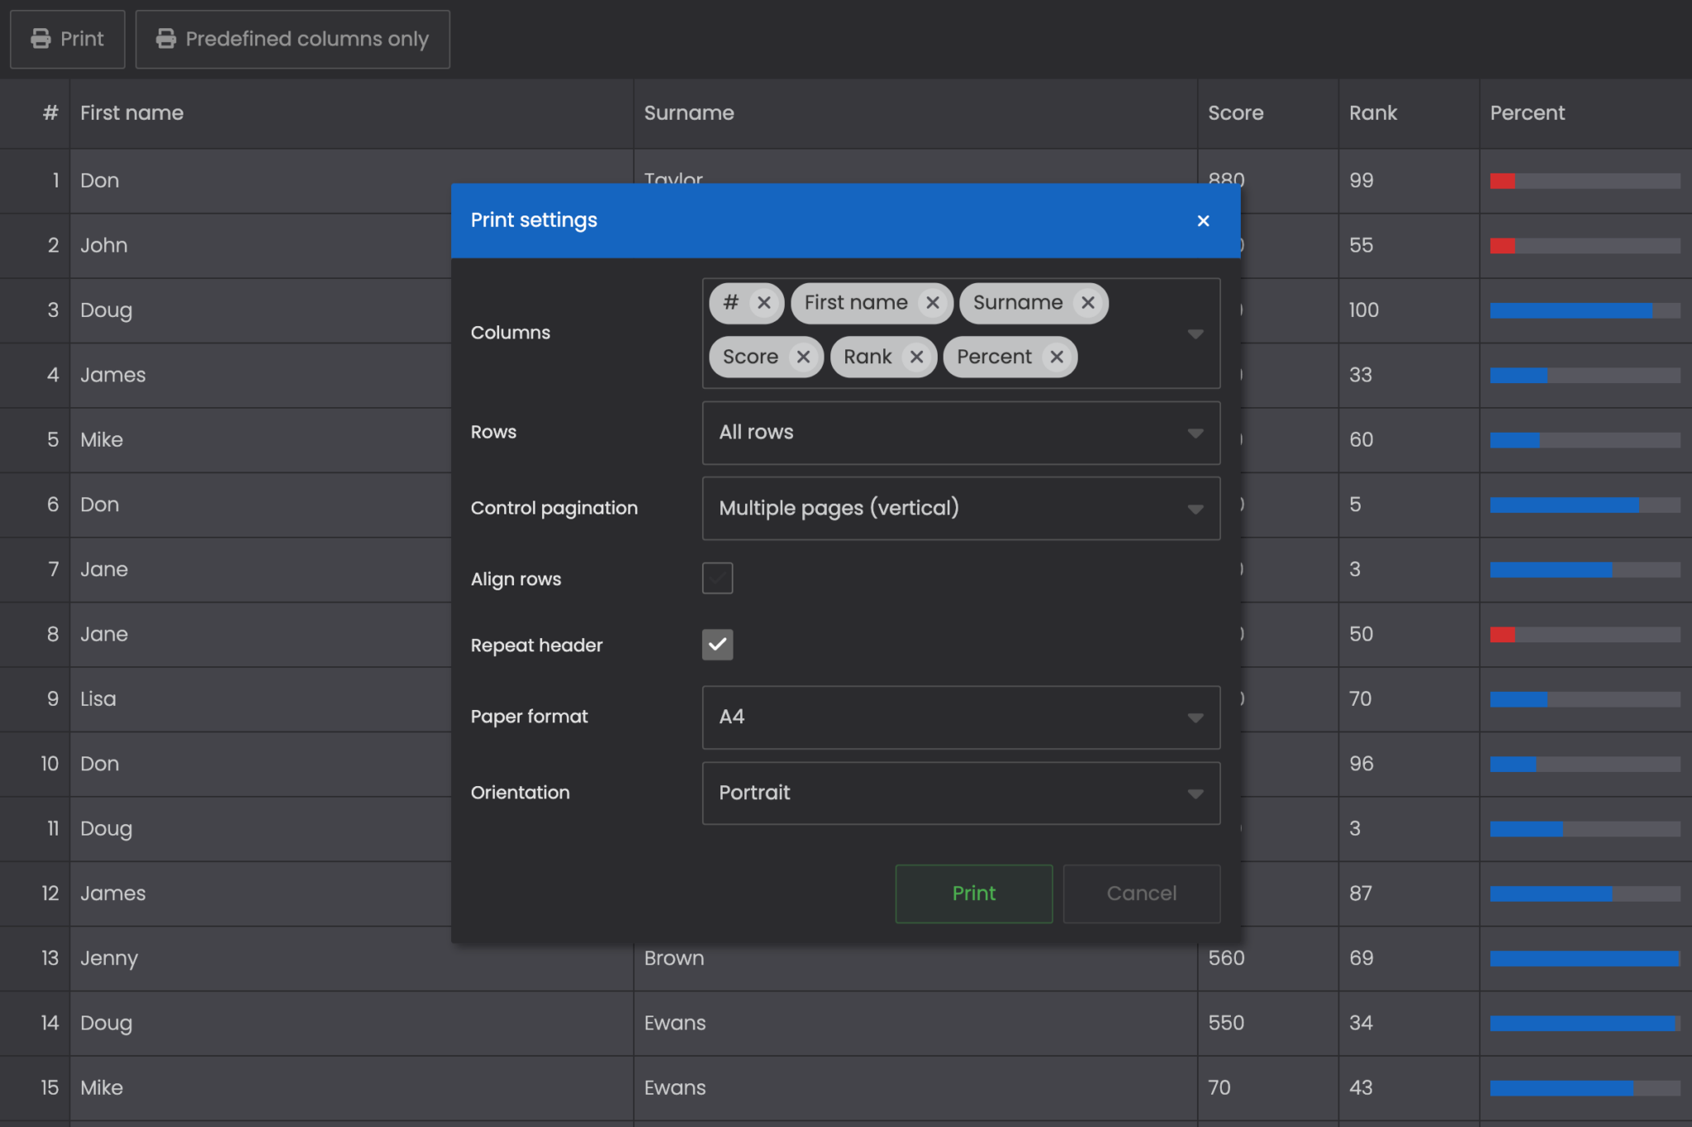Screen dimensions: 1692x1127
Task: Click Score cell showing 70
Action: click(x=1268, y=1088)
